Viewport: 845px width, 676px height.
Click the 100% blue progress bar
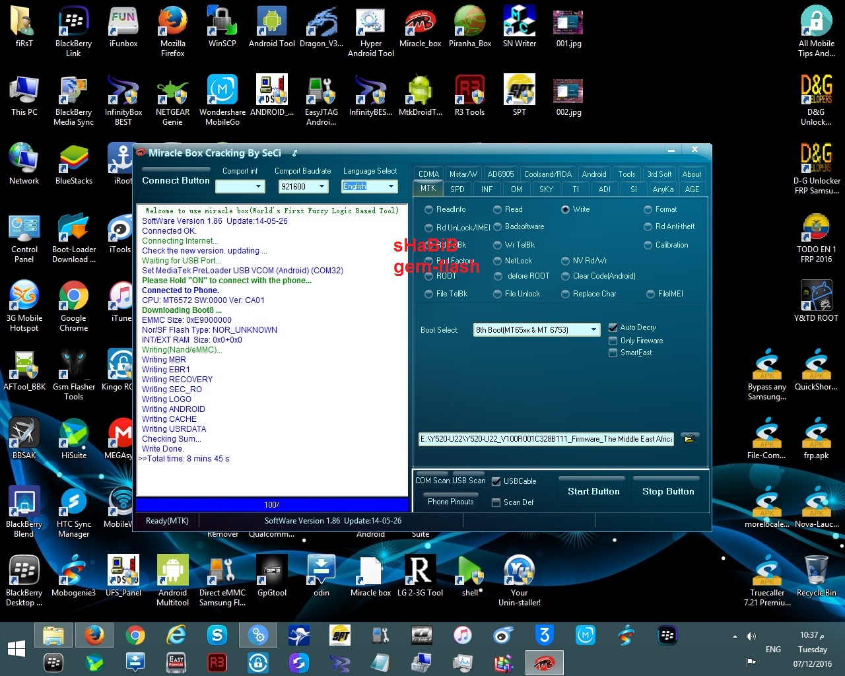(x=272, y=504)
